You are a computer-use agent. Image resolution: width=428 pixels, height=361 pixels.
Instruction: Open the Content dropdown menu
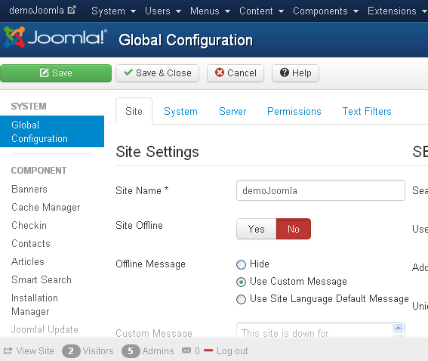coord(261,11)
